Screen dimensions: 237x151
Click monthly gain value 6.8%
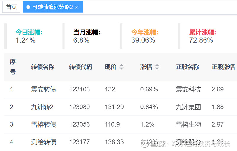81,40
